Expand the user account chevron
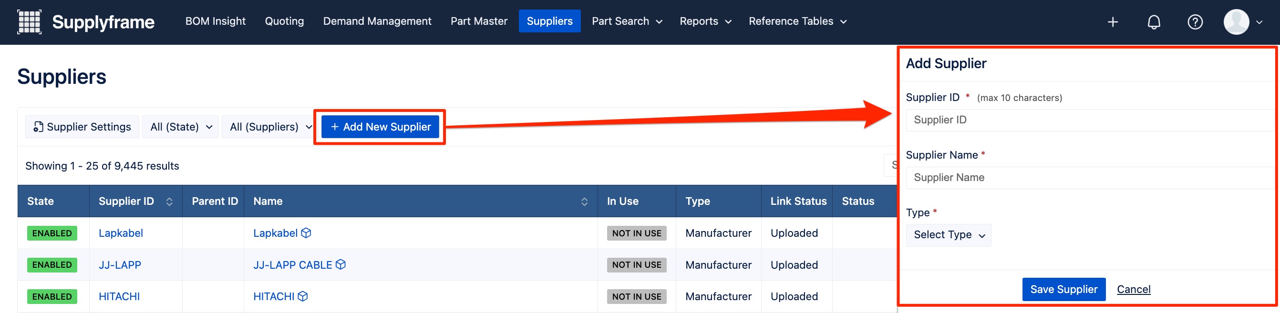 [x=1259, y=22]
